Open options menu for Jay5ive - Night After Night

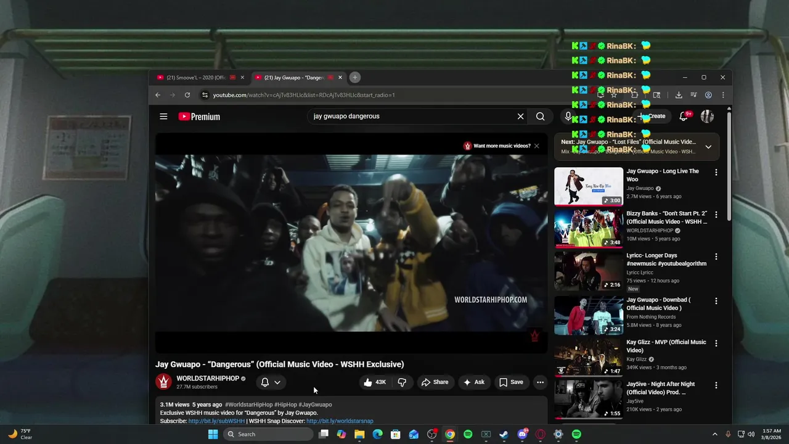click(716, 385)
